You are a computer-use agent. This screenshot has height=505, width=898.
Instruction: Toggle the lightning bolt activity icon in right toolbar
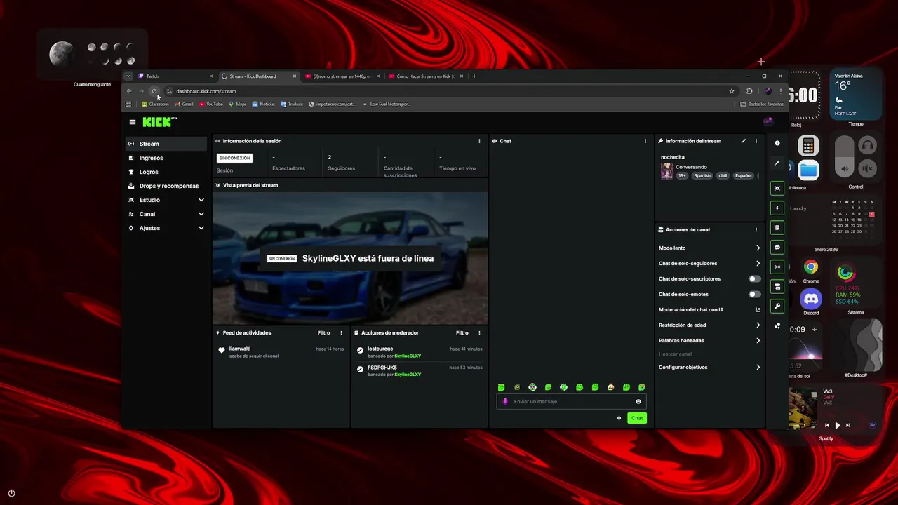coord(777,208)
